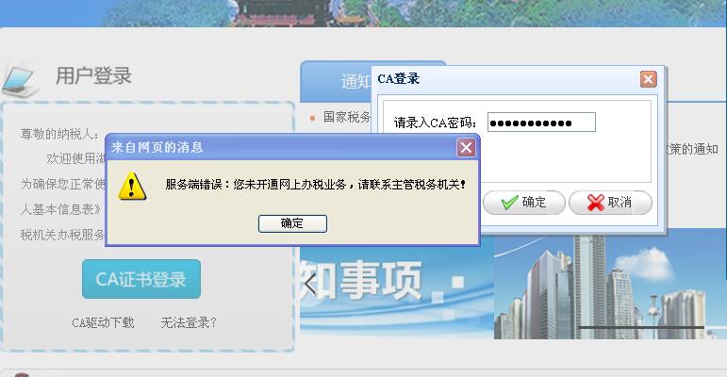Focus the CA密码 password field
The height and width of the screenshot is (377, 727).
pyautogui.click(x=541, y=123)
